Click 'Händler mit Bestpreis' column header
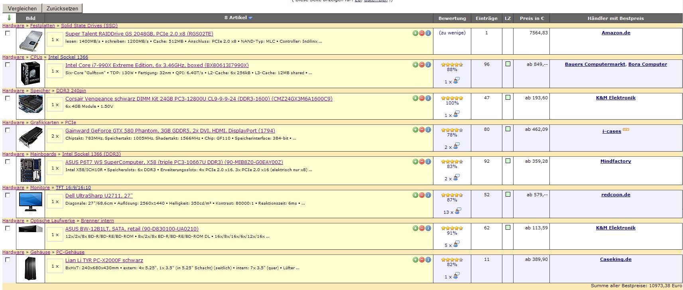 coord(616,18)
